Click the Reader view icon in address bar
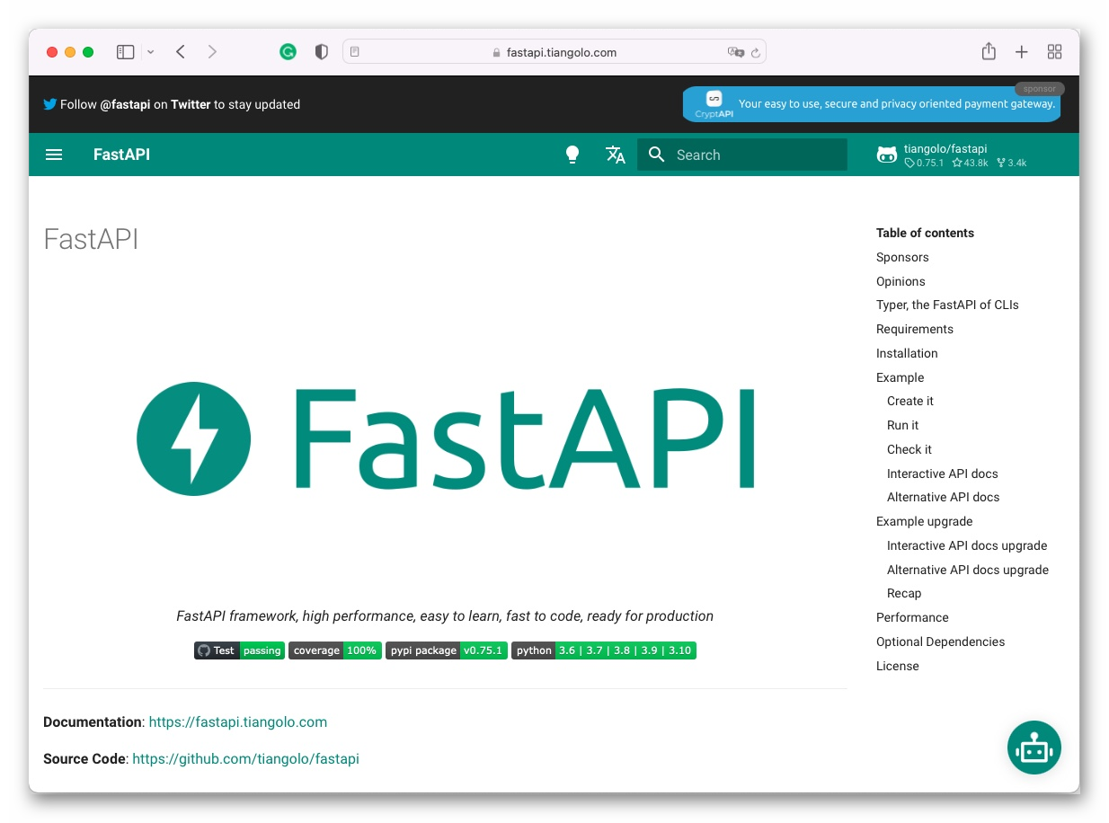This screenshot has width=1109, height=823. pyautogui.click(x=355, y=52)
